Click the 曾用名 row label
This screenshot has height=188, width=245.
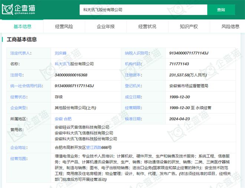click(17, 130)
